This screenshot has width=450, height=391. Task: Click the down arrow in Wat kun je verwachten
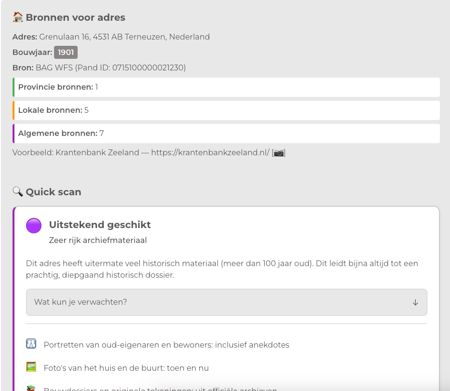415,302
